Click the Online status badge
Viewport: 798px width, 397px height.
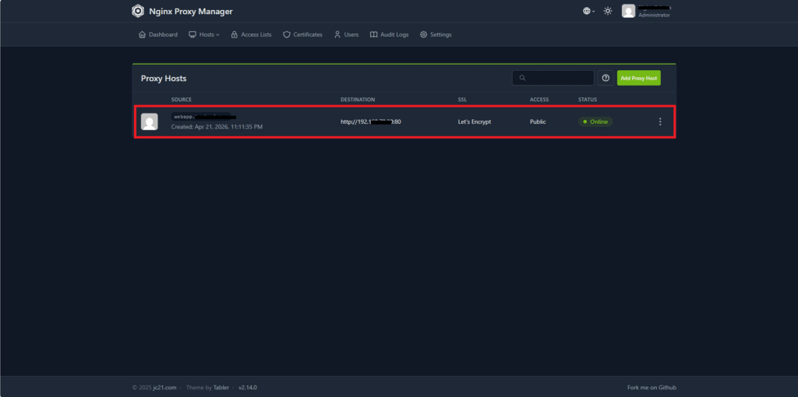click(595, 121)
